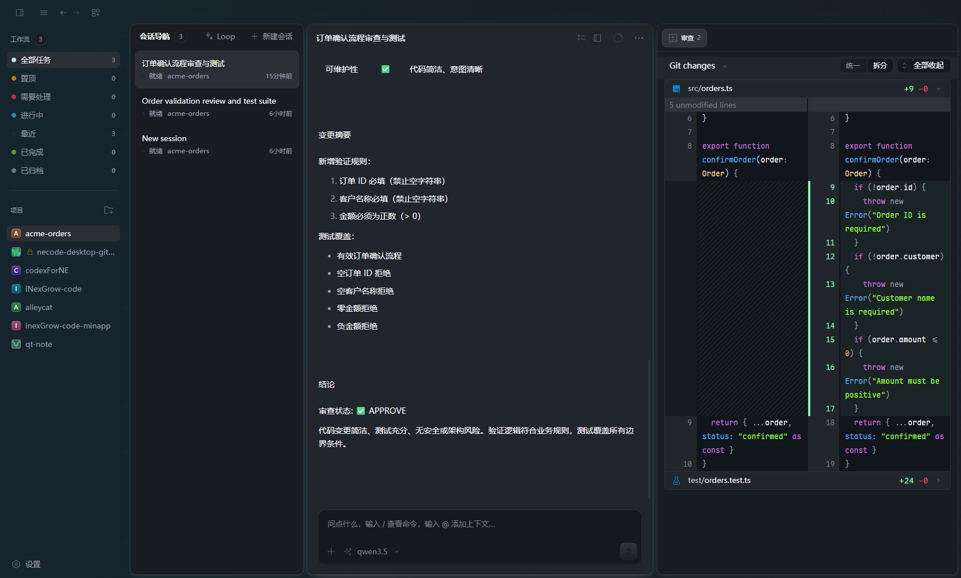Click the test flask icon for orders.test.ts
The width and height of the screenshot is (961, 578).
[676, 481]
